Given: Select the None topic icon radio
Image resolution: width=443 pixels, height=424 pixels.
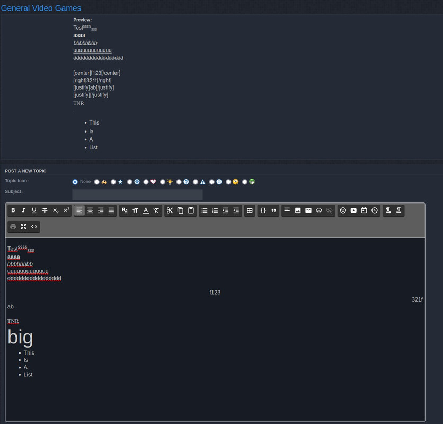Looking at the screenshot, I should 75,182.
